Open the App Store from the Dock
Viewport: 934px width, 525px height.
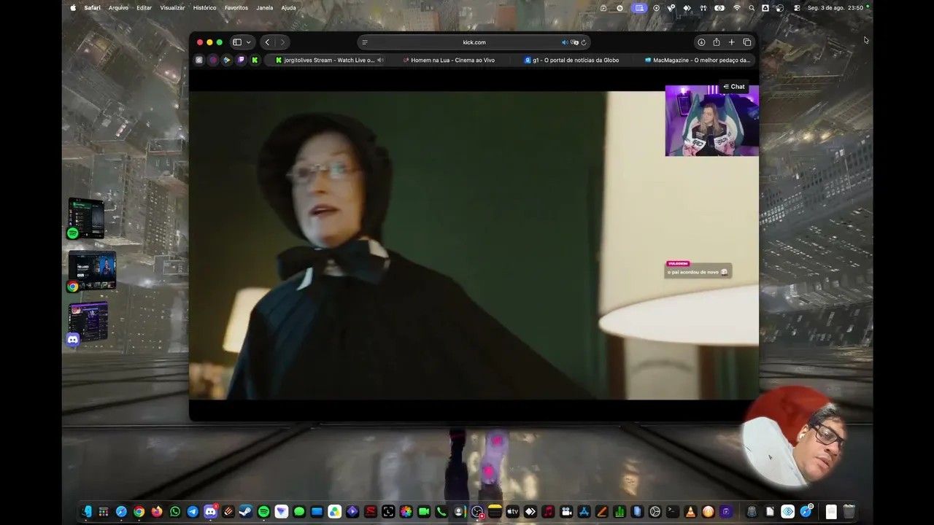click(584, 512)
